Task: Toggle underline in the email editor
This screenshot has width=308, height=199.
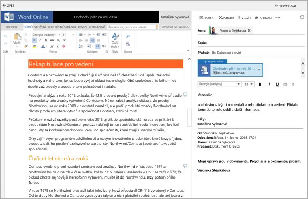Action: [277, 85]
